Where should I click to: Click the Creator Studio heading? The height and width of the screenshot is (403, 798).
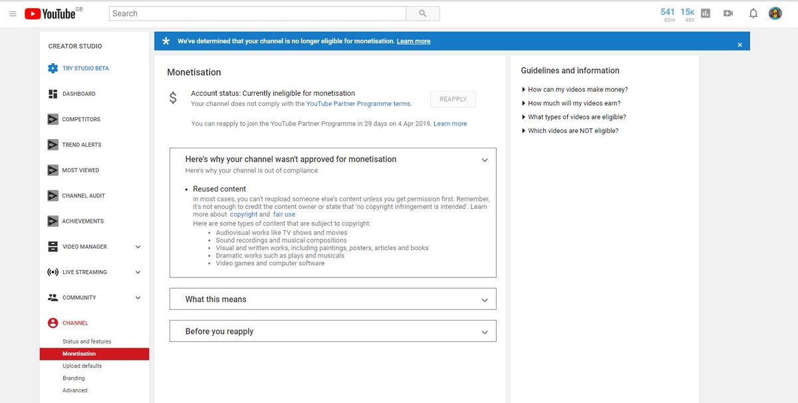click(x=75, y=47)
